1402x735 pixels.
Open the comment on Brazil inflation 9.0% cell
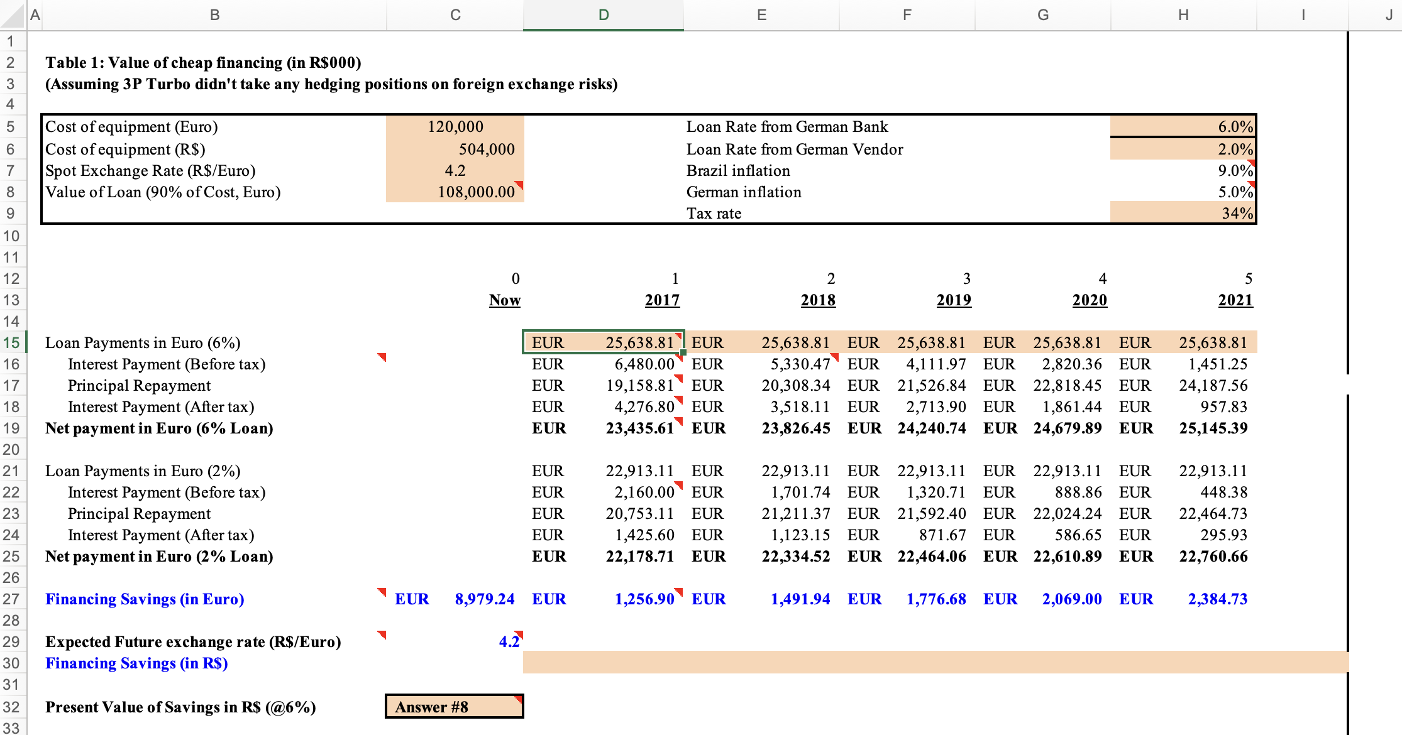point(1250,163)
